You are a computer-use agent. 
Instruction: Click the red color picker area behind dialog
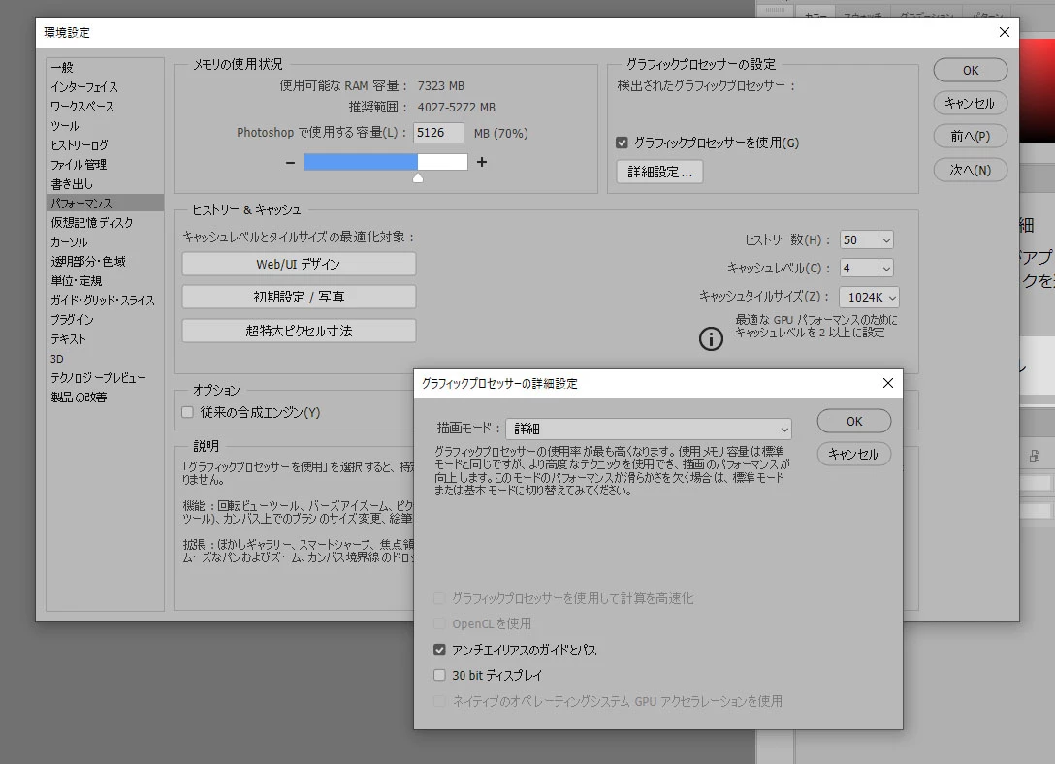1037,91
